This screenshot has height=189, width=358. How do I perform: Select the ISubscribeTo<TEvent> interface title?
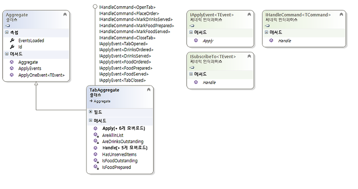click(213, 57)
